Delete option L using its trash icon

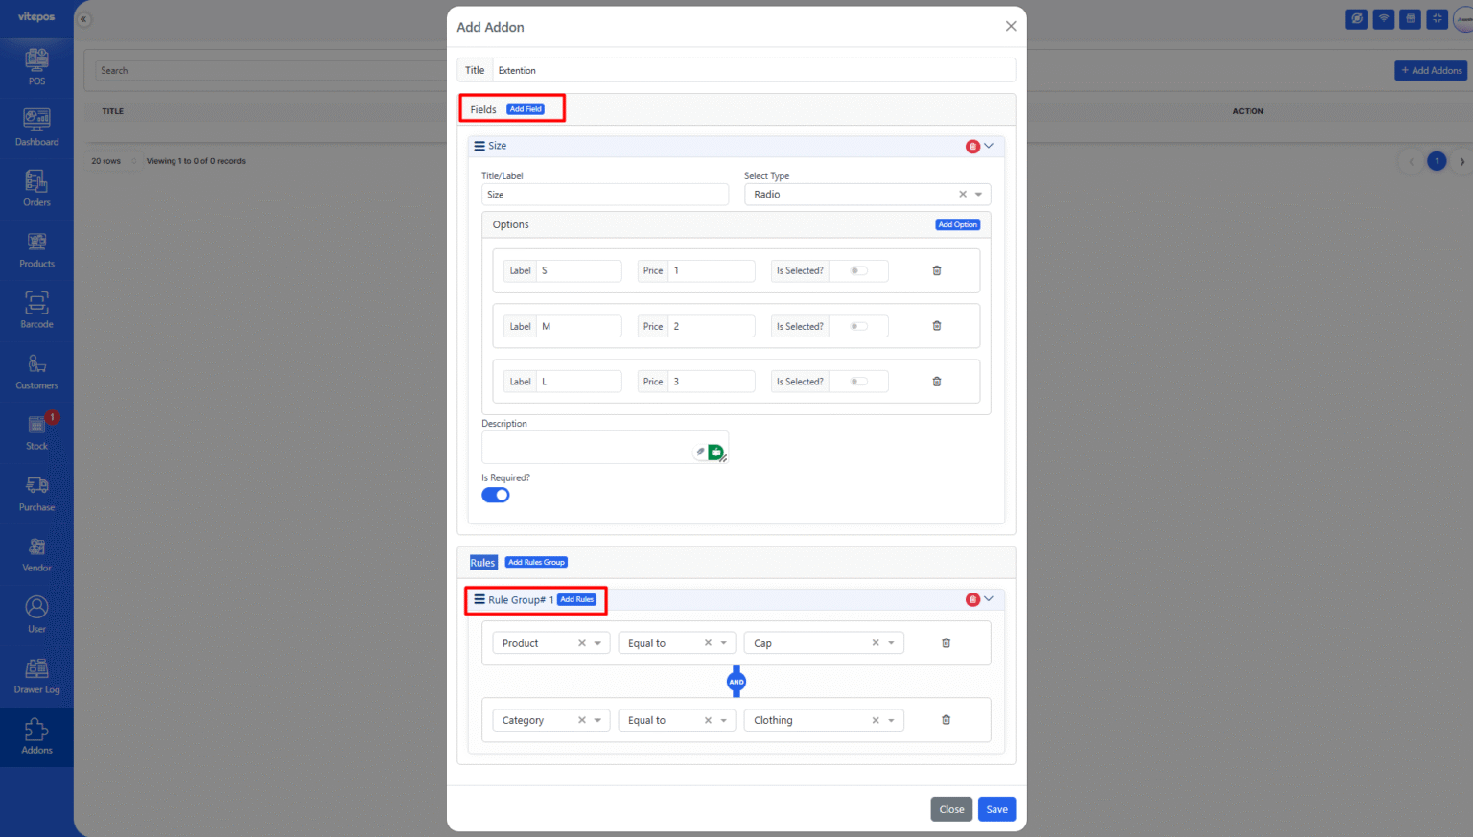click(x=937, y=382)
